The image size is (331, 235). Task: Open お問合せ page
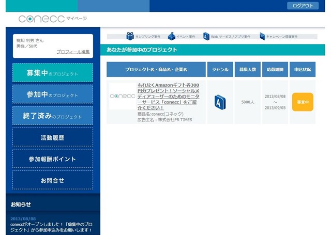tap(53, 180)
